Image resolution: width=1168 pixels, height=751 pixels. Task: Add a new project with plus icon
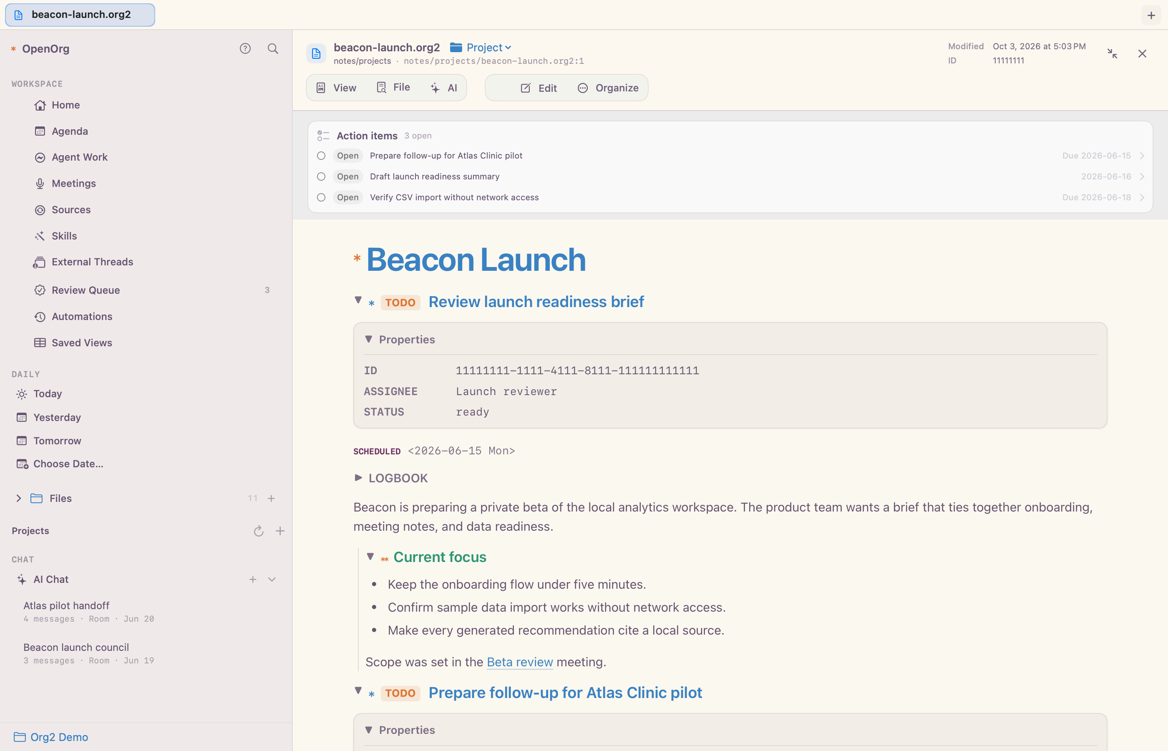(x=280, y=531)
